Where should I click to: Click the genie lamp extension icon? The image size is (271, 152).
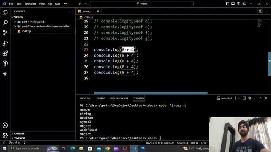5,73
